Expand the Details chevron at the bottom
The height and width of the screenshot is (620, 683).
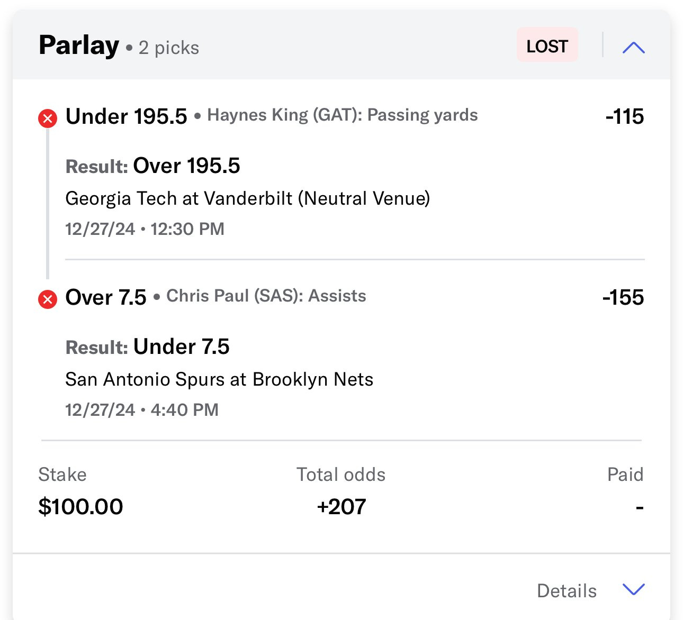tap(634, 589)
